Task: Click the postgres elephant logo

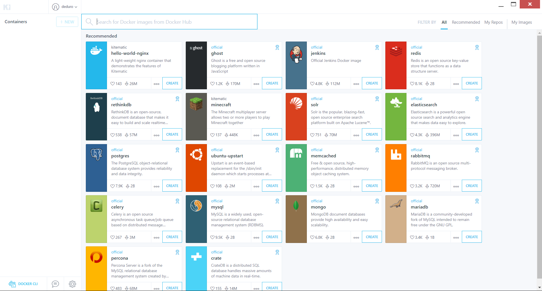Action: click(x=97, y=154)
